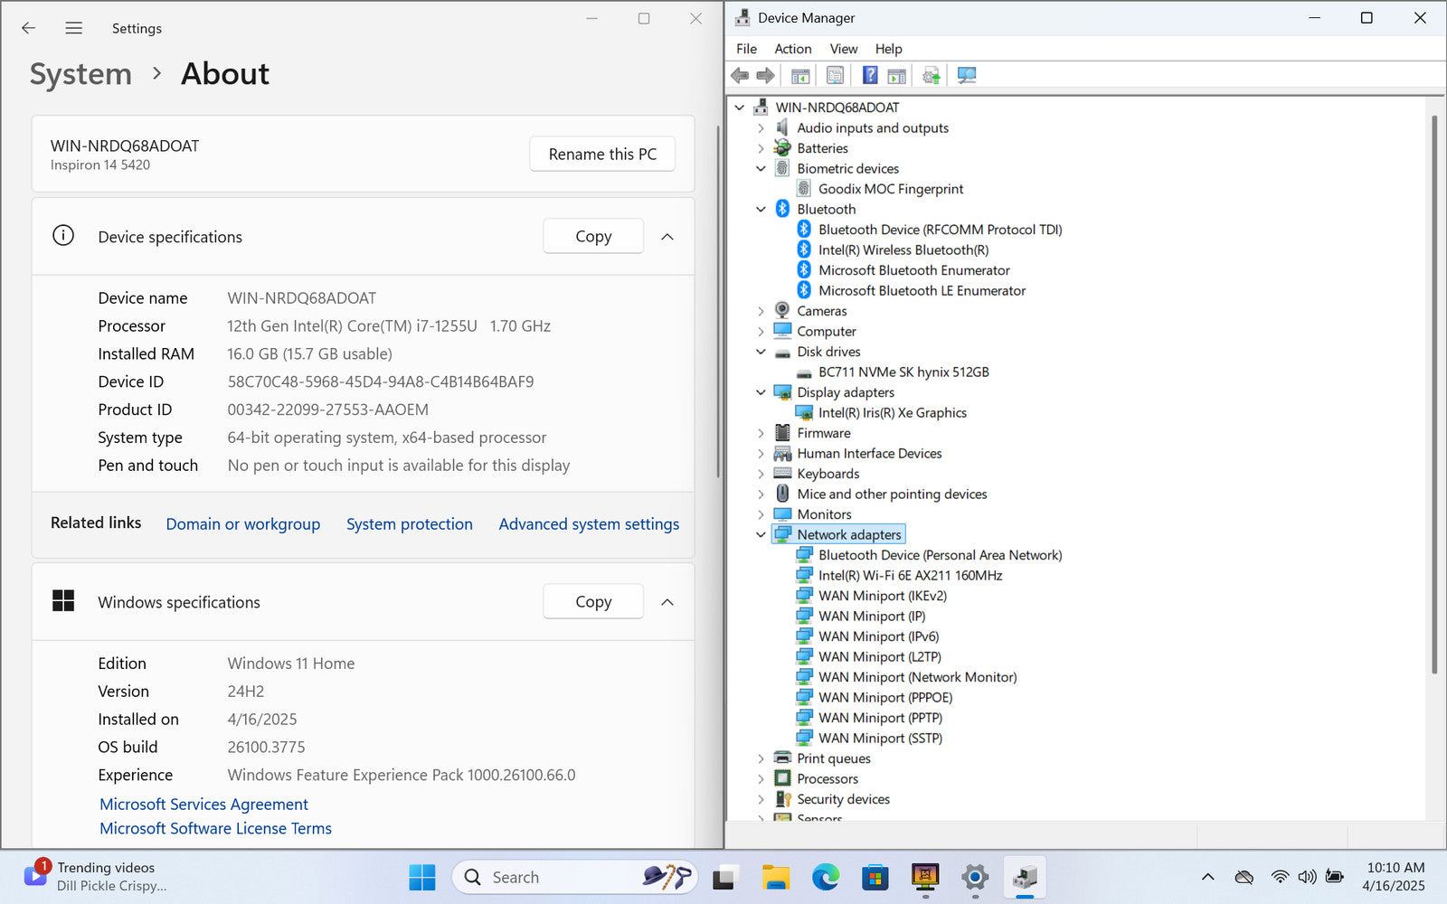The height and width of the screenshot is (904, 1447).
Task: Click the Bluetooth category icon in tree
Action: pos(782,209)
